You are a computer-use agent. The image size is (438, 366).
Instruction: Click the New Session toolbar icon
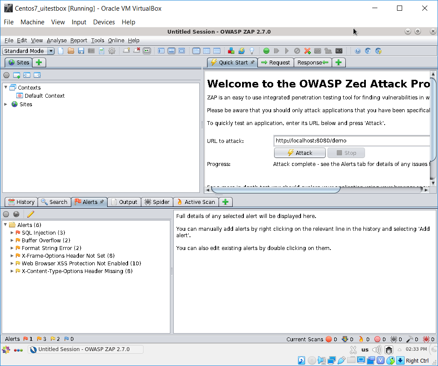coord(61,51)
